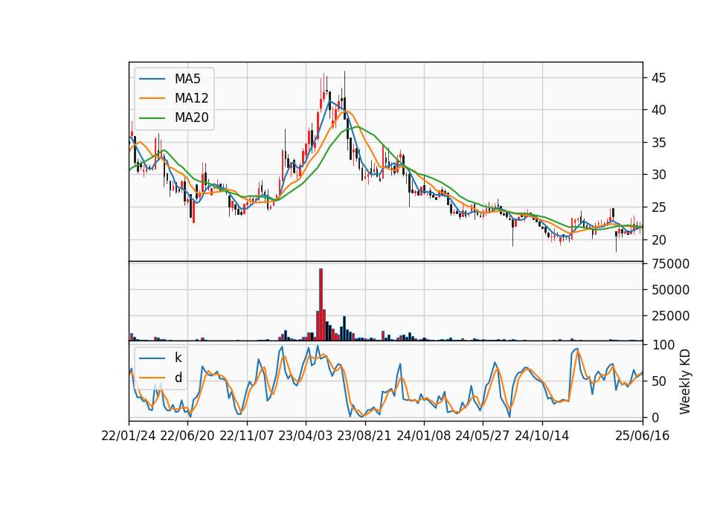Click the KD axis value 50

pos(658,381)
